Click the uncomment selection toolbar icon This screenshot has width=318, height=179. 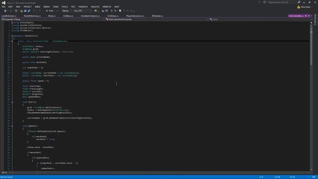click(115, 11)
